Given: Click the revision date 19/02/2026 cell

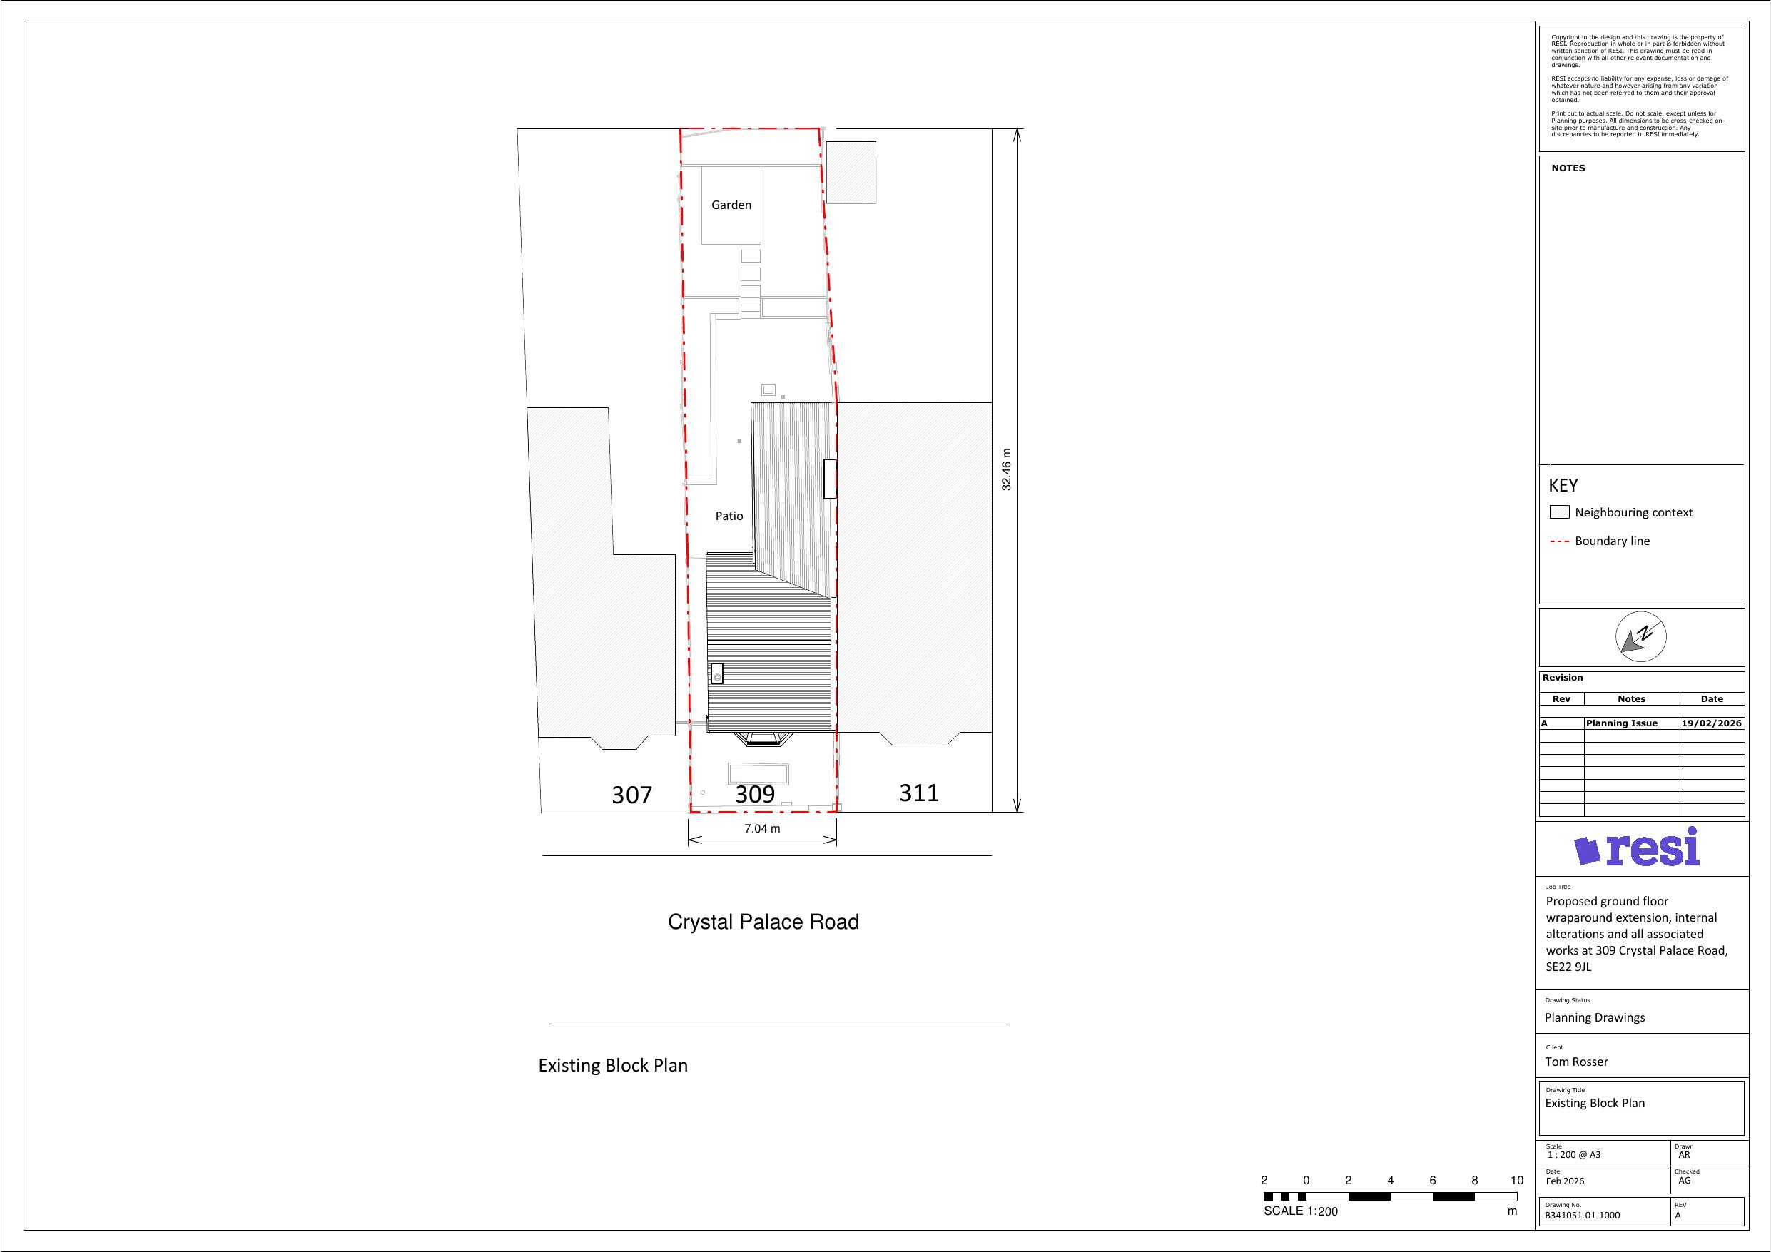Looking at the screenshot, I should [x=1711, y=723].
